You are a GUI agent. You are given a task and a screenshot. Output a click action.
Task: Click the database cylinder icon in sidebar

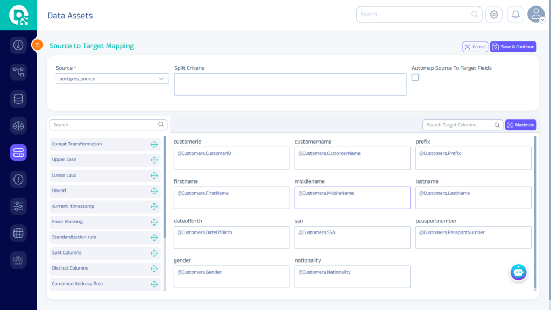(18, 99)
